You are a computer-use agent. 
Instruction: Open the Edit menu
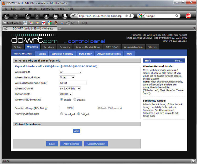pyautogui.click(x=13, y=9)
